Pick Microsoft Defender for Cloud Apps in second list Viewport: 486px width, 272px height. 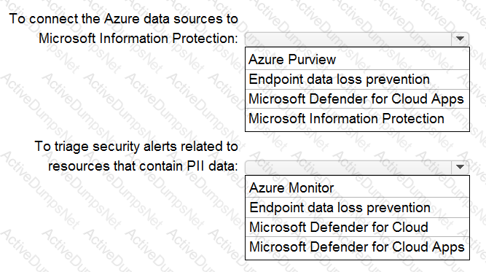[357, 247]
